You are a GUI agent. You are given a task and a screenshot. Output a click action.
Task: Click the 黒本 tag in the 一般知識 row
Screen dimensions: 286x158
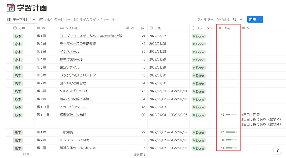pyautogui.click(x=18, y=133)
